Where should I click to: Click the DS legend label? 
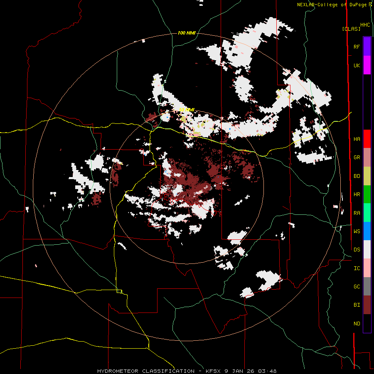click(x=357, y=249)
